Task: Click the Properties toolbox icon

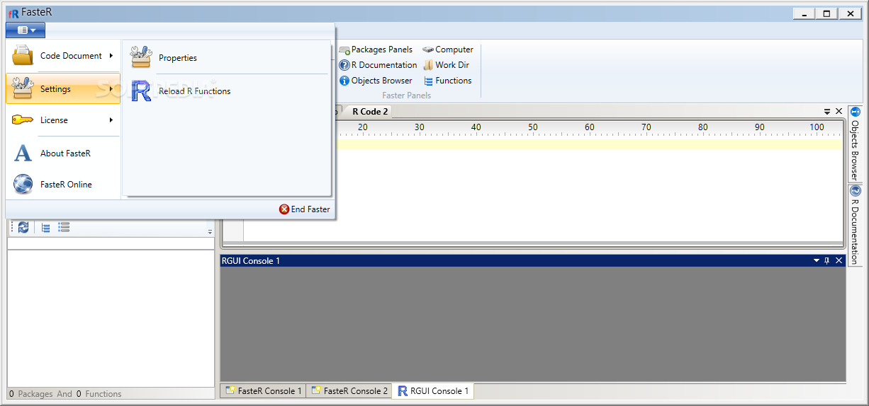Action: click(141, 57)
